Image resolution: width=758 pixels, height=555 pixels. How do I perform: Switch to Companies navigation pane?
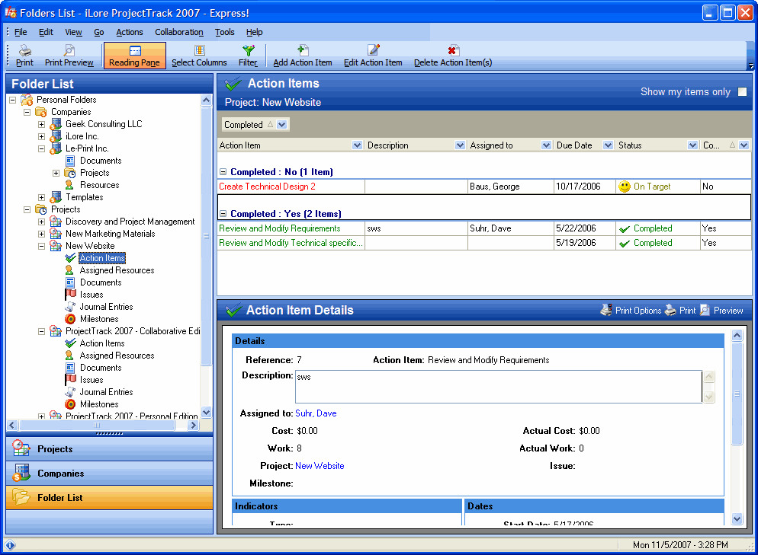tap(110, 474)
